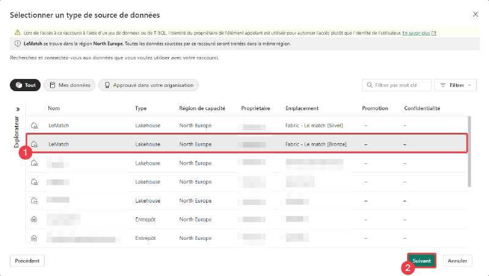The image size is (489, 276).
Task: Go back with the Précédent button
Action: click(27, 261)
